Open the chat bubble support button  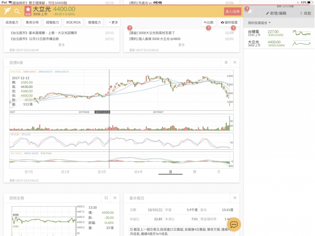(x=234, y=224)
